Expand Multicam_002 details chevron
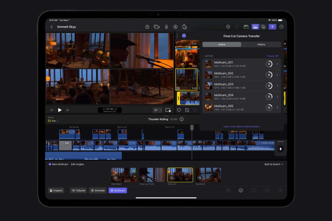This screenshot has height=221, width=332. (x=277, y=75)
